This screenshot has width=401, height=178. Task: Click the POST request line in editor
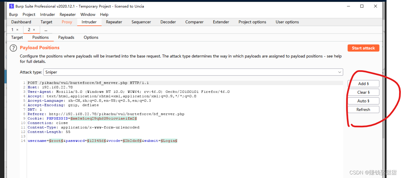pyautogui.click(x=88, y=83)
